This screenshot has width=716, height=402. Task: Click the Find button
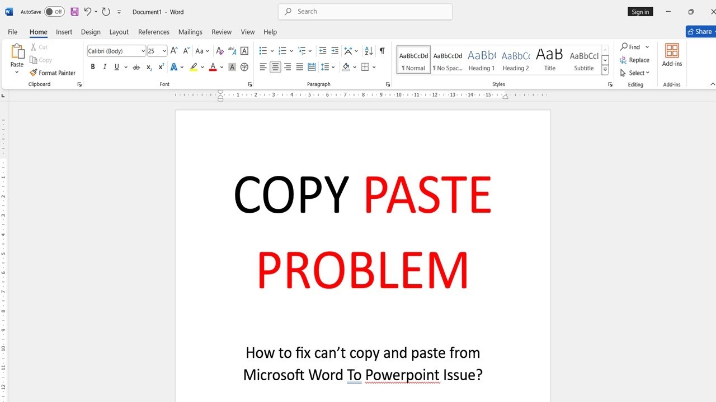[630, 47]
